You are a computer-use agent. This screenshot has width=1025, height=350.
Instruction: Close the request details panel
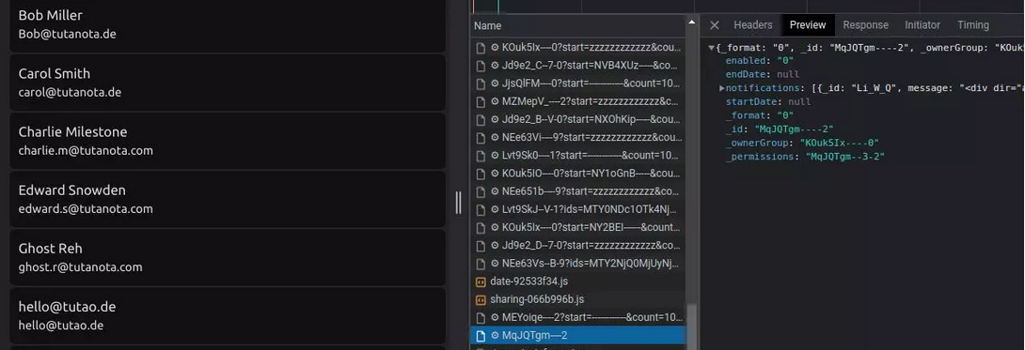715,25
